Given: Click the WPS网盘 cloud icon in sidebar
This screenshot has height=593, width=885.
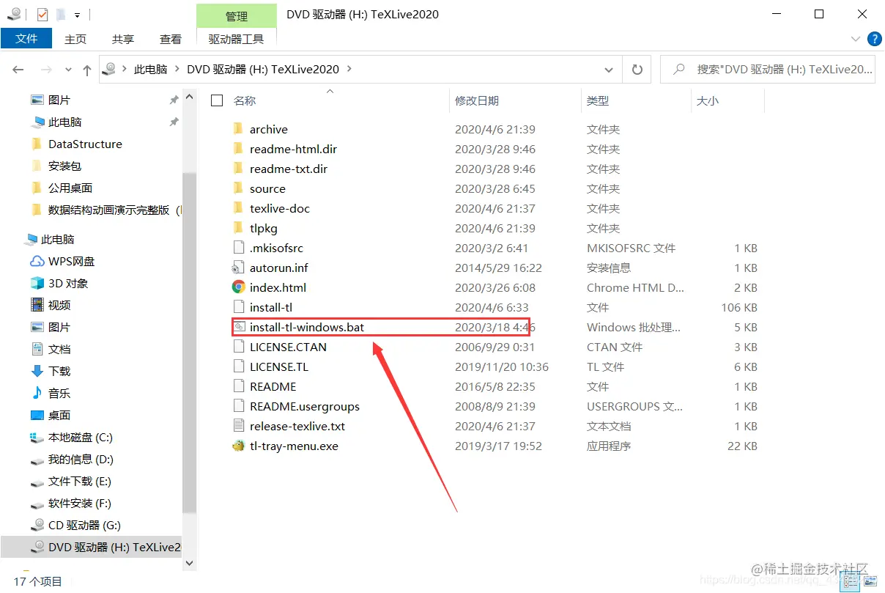Looking at the screenshot, I should (37, 261).
